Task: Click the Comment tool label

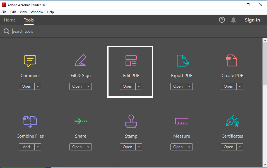Action: pyautogui.click(x=30, y=75)
